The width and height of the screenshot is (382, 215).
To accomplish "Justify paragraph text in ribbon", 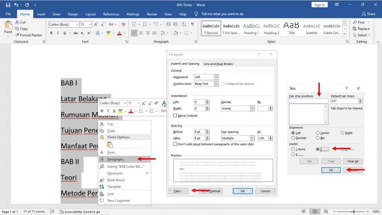I will tap(154, 33).
